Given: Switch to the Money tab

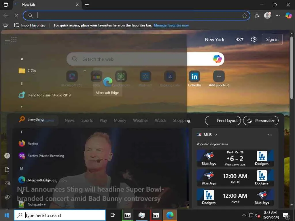Looking at the screenshot, I should pos(120,120).
